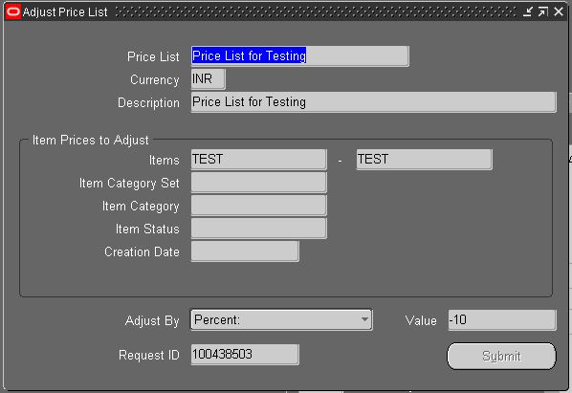Click the Description field

click(x=374, y=102)
